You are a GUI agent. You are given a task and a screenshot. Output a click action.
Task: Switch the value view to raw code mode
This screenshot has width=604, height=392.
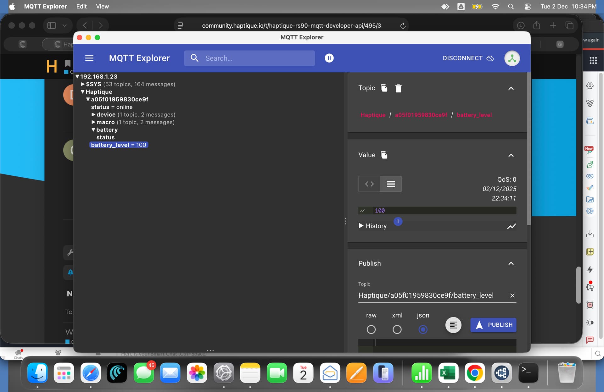369,184
